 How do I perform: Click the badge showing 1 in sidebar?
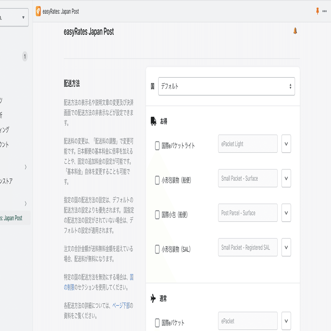[x=25, y=57]
